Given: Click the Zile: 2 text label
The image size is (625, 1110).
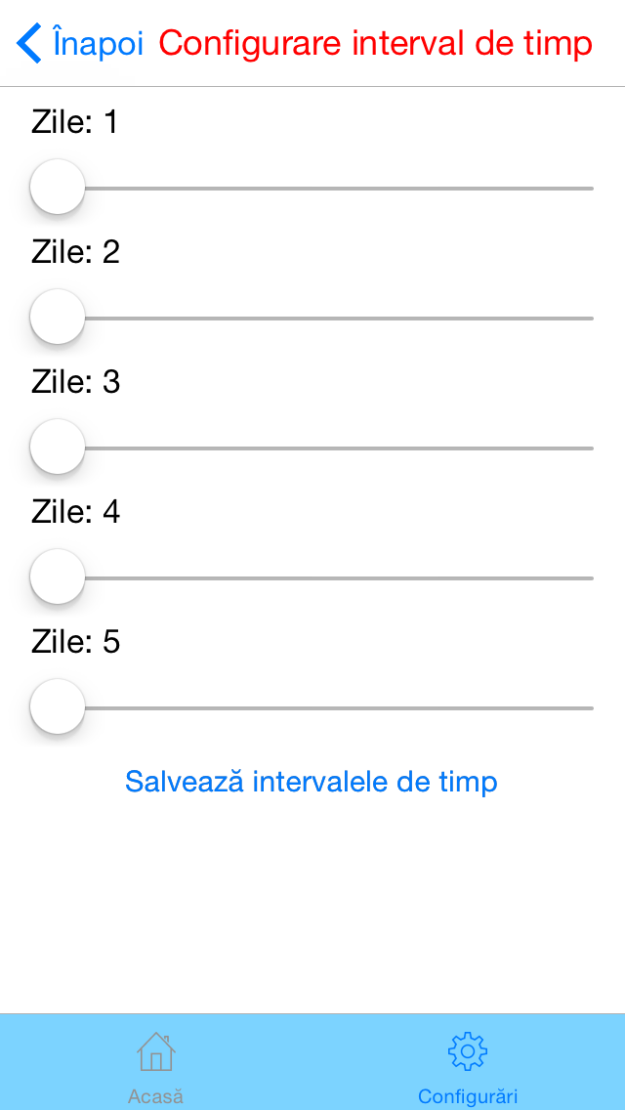Looking at the screenshot, I should [75, 252].
